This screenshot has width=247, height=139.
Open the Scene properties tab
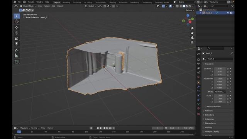[x=198, y=73]
